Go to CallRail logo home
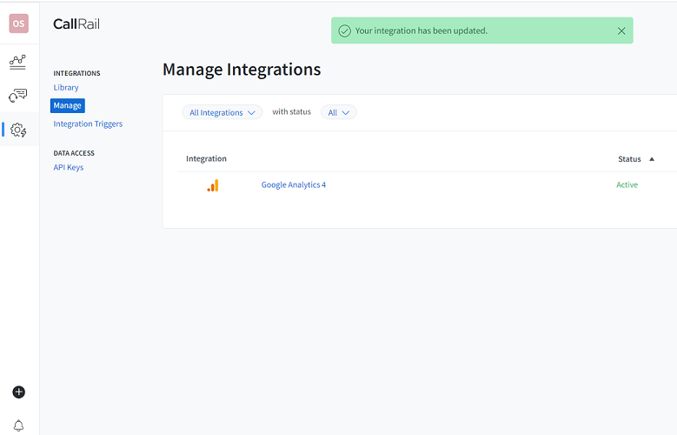677x435 pixels. tap(76, 23)
